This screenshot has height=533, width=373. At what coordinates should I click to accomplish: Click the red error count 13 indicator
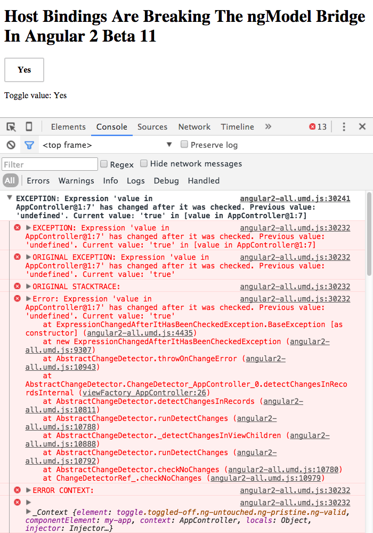tap(318, 127)
